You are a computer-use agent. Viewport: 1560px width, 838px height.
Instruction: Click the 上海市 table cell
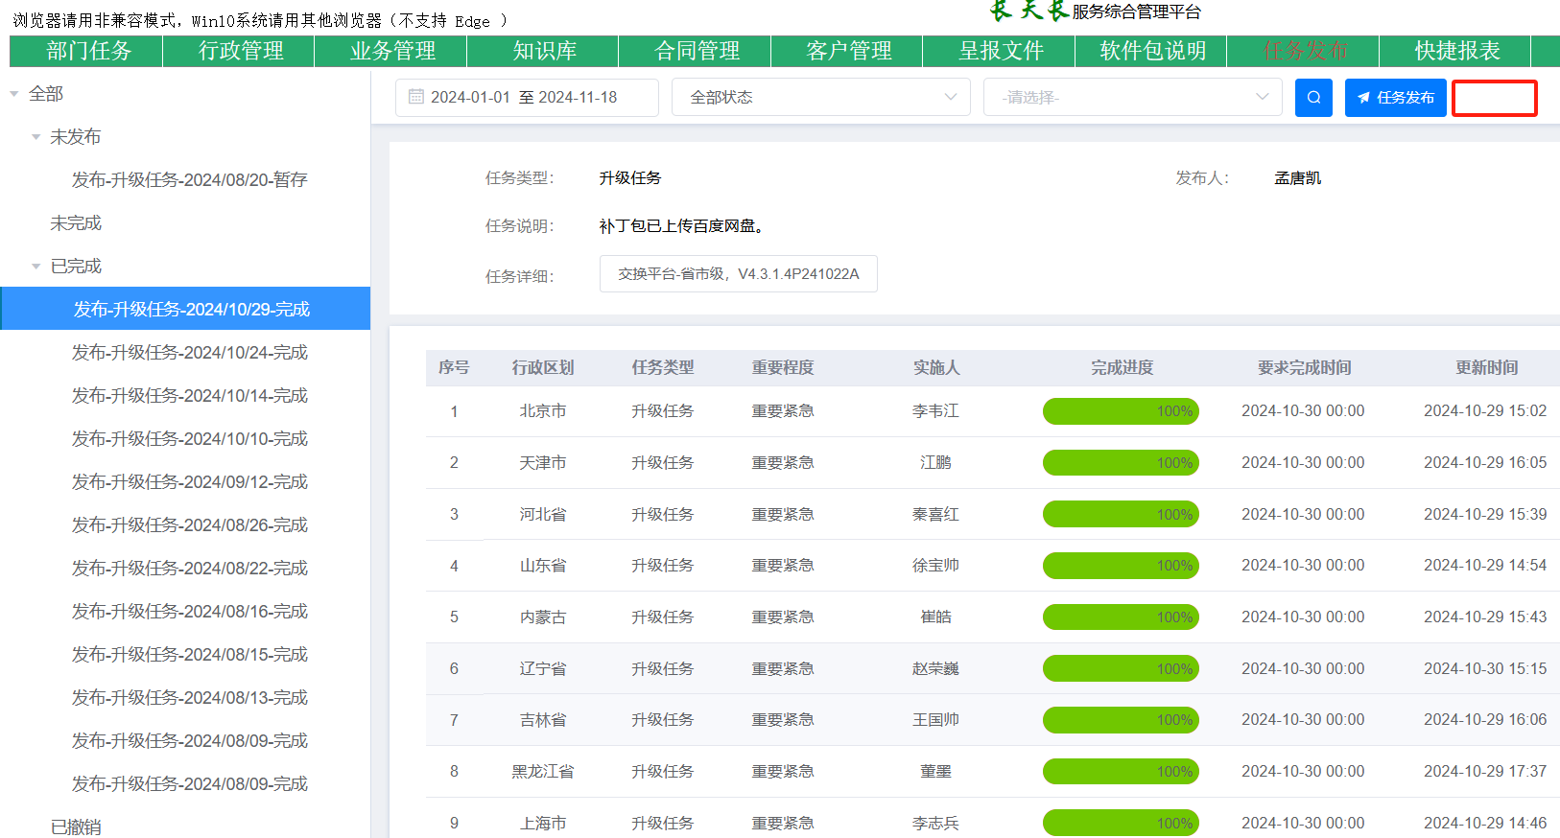point(543,824)
